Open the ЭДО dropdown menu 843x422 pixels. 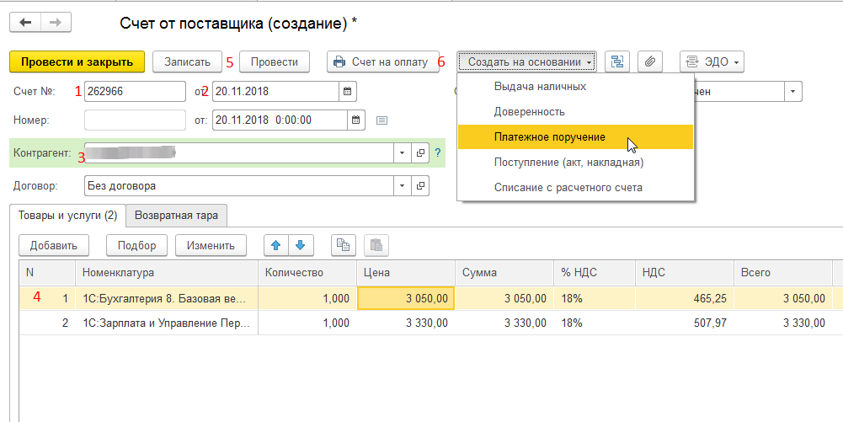pyautogui.click(x=712, y=61)
